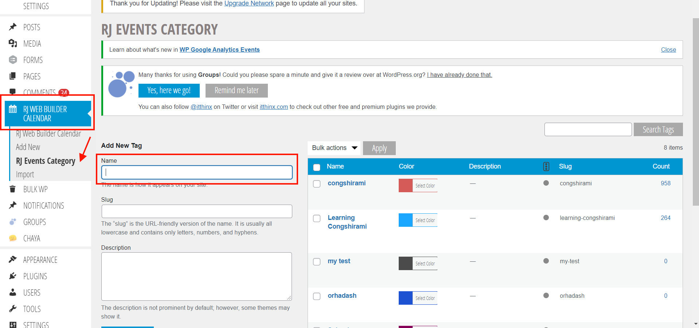The height and width of the screenshot is (328, 699).
Task: Click the Forms icon in sidebar
Action: (x=13, y=60)
